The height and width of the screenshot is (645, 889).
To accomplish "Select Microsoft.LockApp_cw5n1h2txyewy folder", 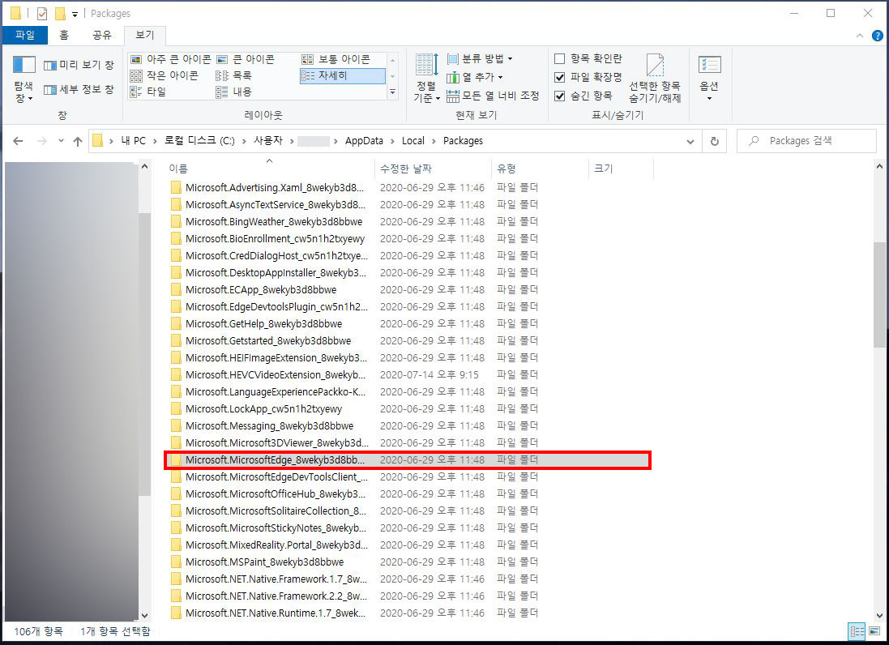I will pos(263,409).
